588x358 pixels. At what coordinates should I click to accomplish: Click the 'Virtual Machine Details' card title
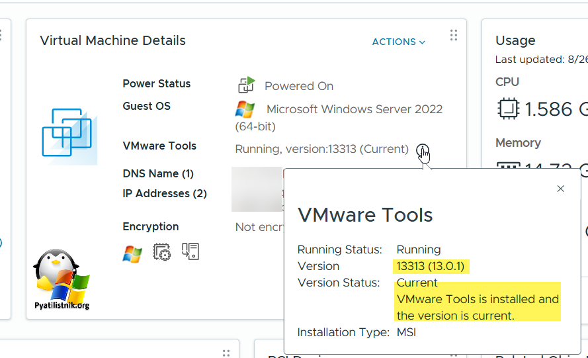point(113,40)
